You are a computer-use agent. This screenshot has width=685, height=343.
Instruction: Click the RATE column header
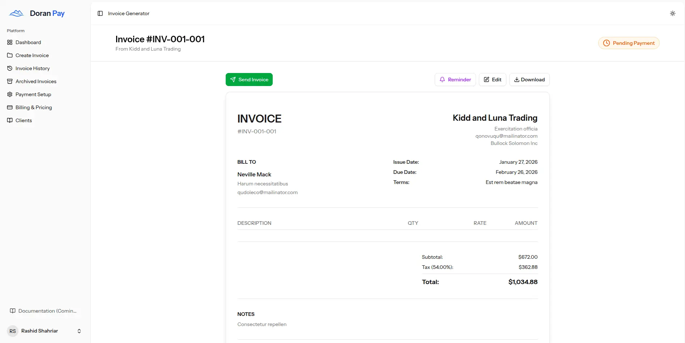pyautogui.click(x=480, y=223)
